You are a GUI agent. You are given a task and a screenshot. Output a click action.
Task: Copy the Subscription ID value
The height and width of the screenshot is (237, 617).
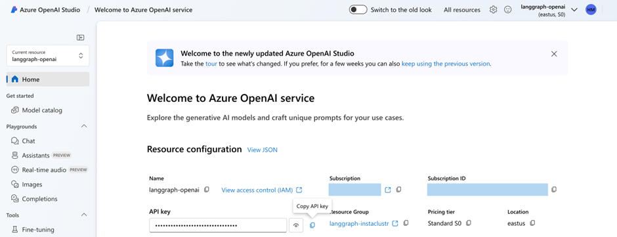pyautogui.click(x=554, y=190)
